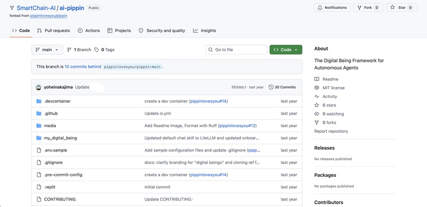Open the Security and quality tab
This screenshot has height=207, width=427.
click(x=162, y=30)
